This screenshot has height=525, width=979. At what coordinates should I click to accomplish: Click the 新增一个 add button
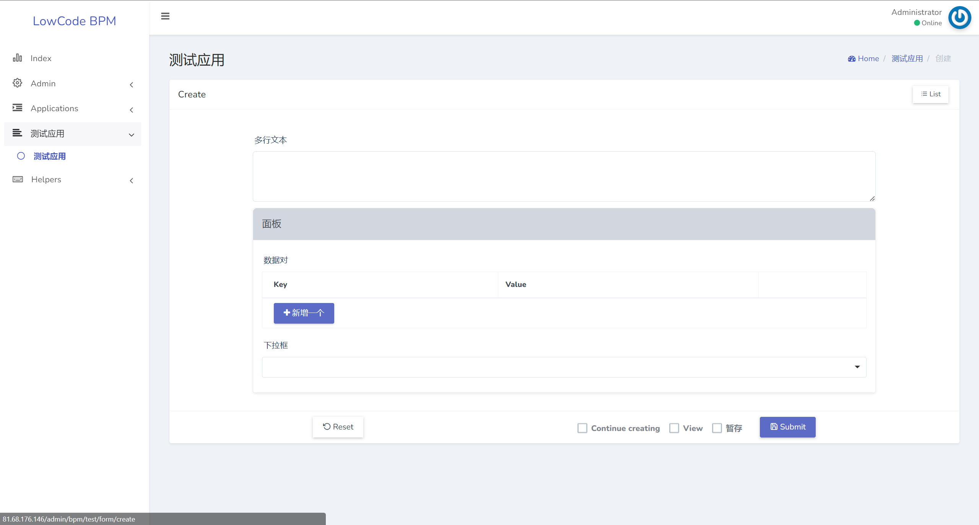coord(304,313)
